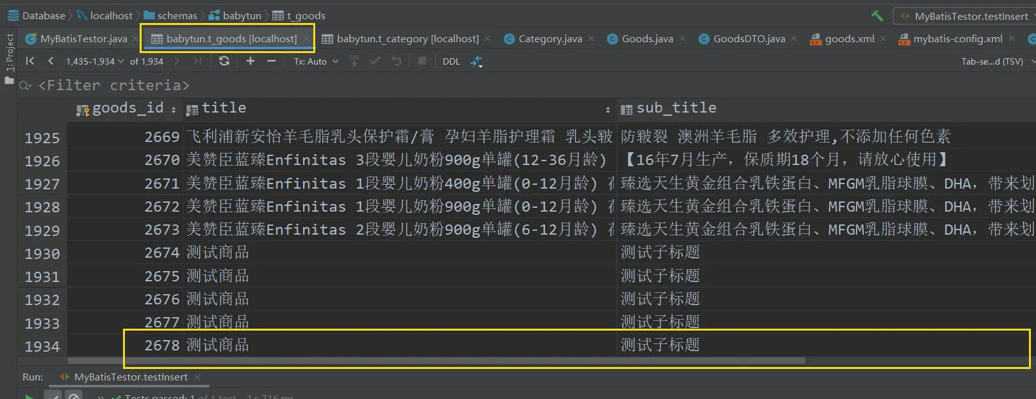Click the build hammer icon
Screen dimensions: 1036x399
877,15
